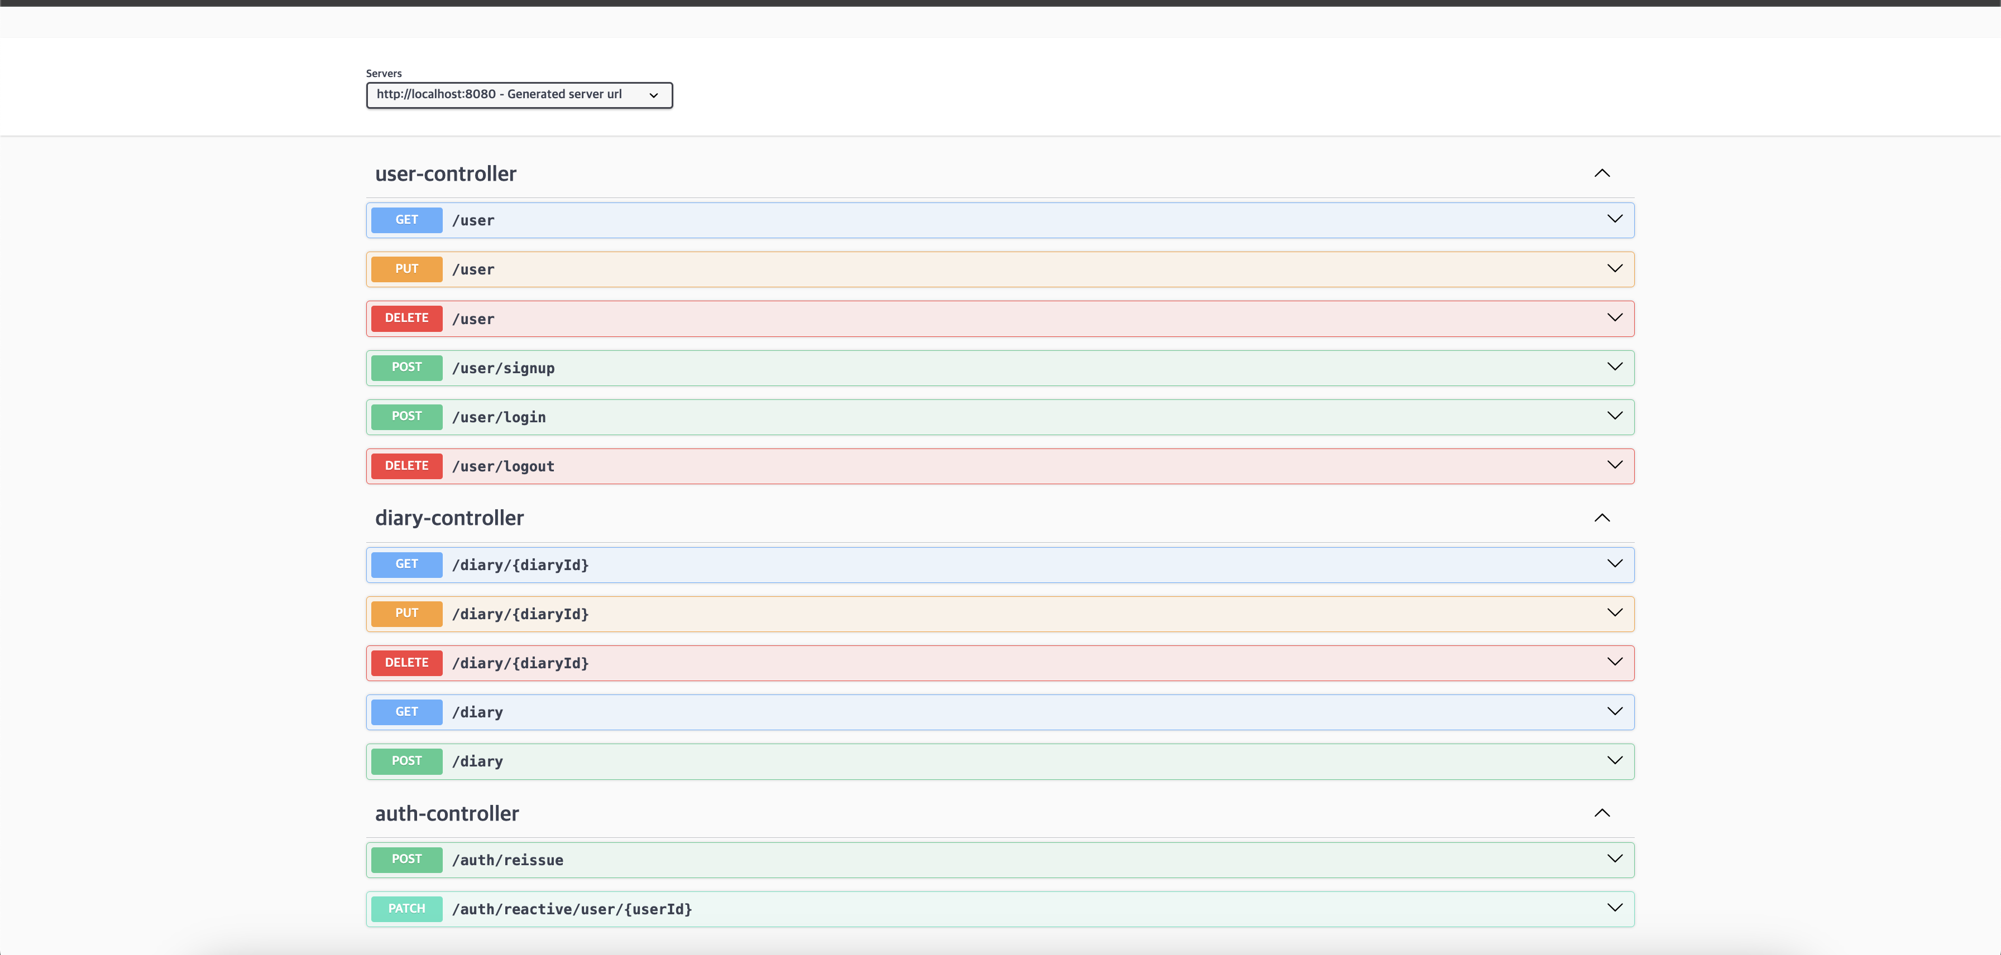
Task: Collapse the user-controller section arrow
Action: coord(1602,173)
